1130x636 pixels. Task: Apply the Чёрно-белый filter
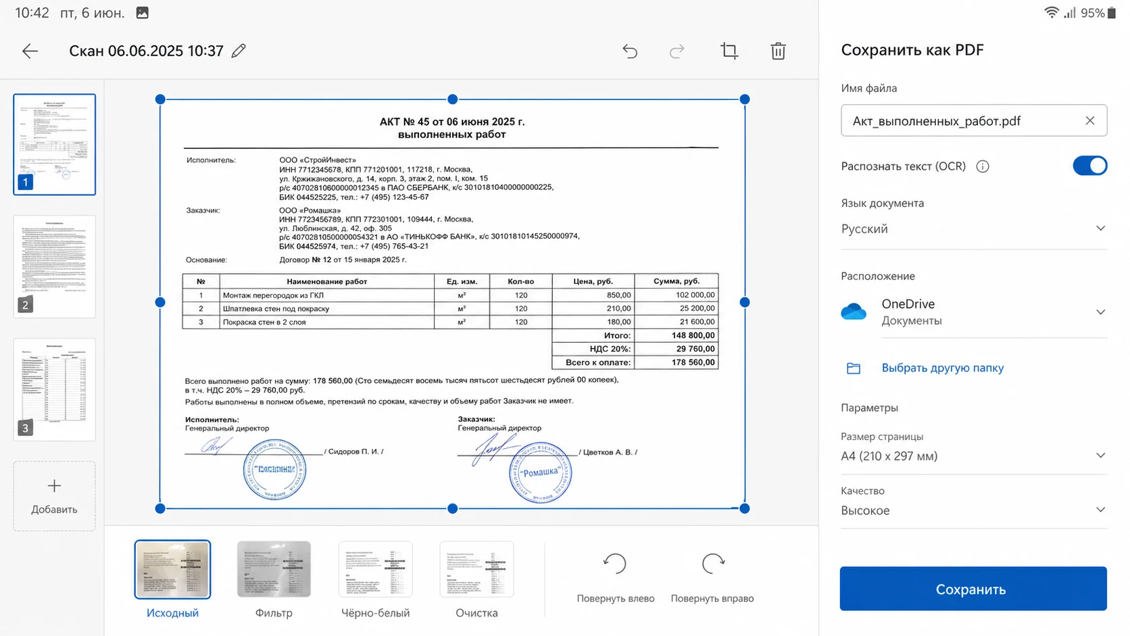[375, 580]
